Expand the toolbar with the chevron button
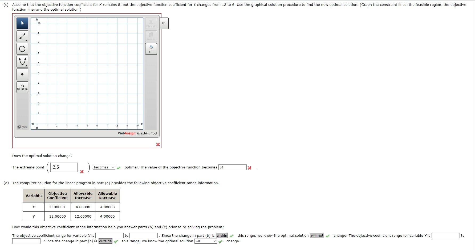This screenshot has height=250, width=475. click(163, 23)
